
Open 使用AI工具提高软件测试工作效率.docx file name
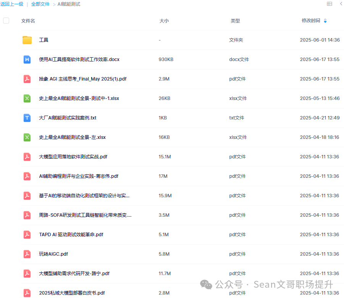[x=79, y=60]
